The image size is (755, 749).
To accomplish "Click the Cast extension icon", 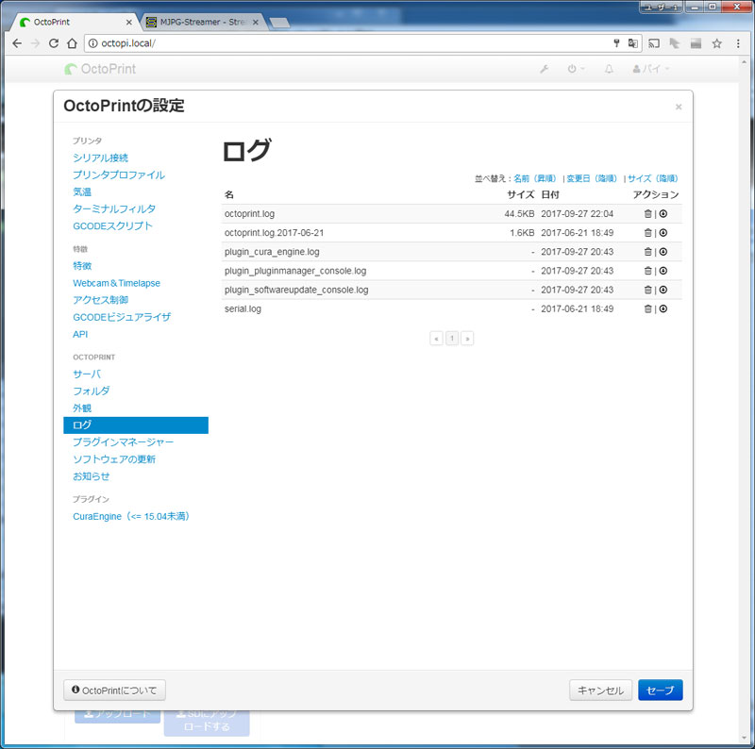I will 653,43.
